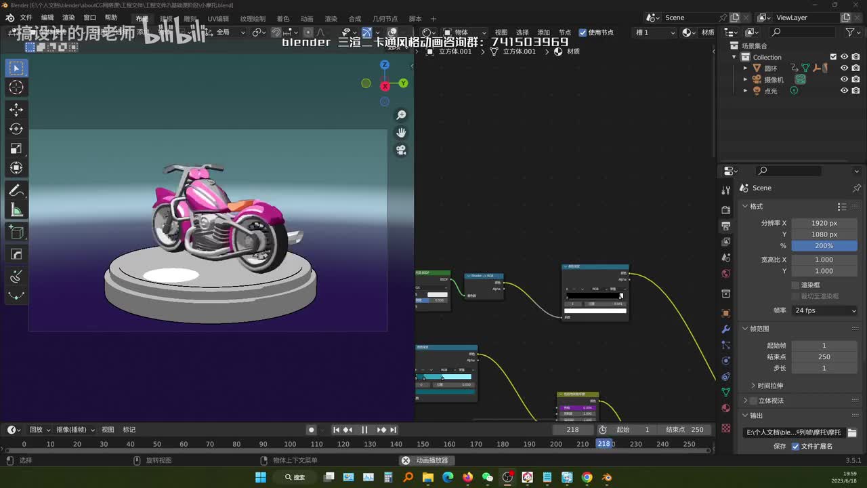Open the 24 fps frame rate dropdown
Image resolution: width=867 pixels, height=488 pixels.
coord(824,310)
